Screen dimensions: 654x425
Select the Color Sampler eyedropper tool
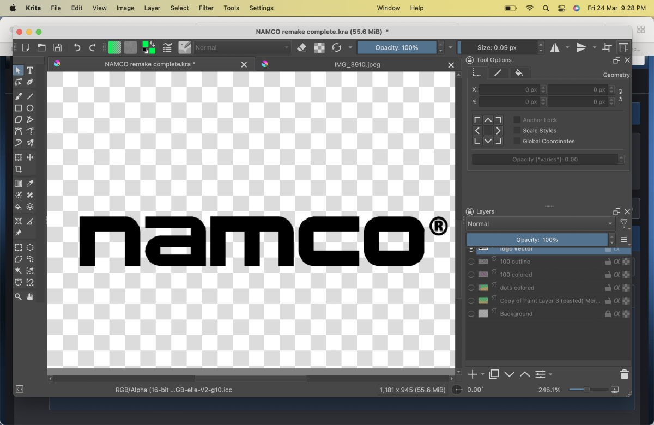[x=30, y=184]
